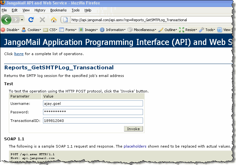Open the Help menu
The image size is (236, 165).
pos(88,10)
